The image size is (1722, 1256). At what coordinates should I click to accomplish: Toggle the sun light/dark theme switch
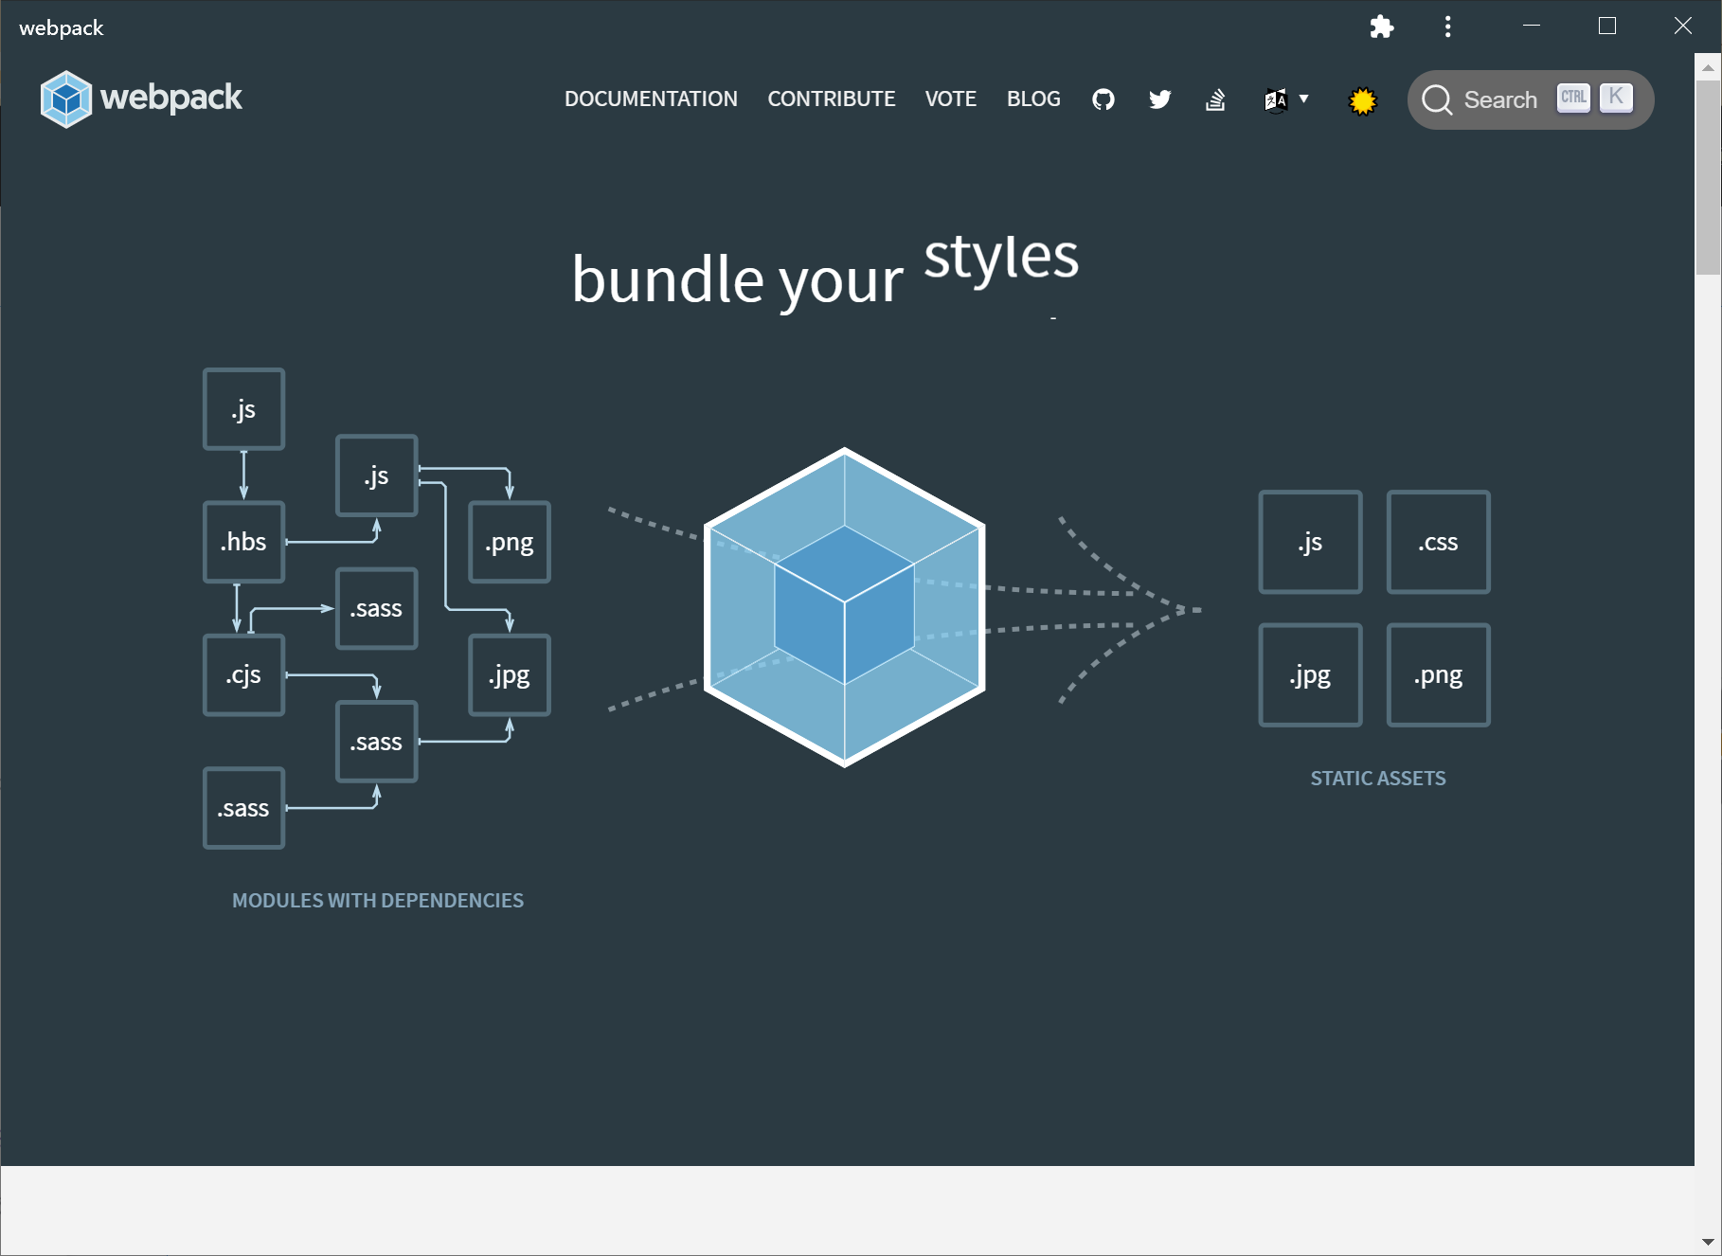click(1362, 100)
